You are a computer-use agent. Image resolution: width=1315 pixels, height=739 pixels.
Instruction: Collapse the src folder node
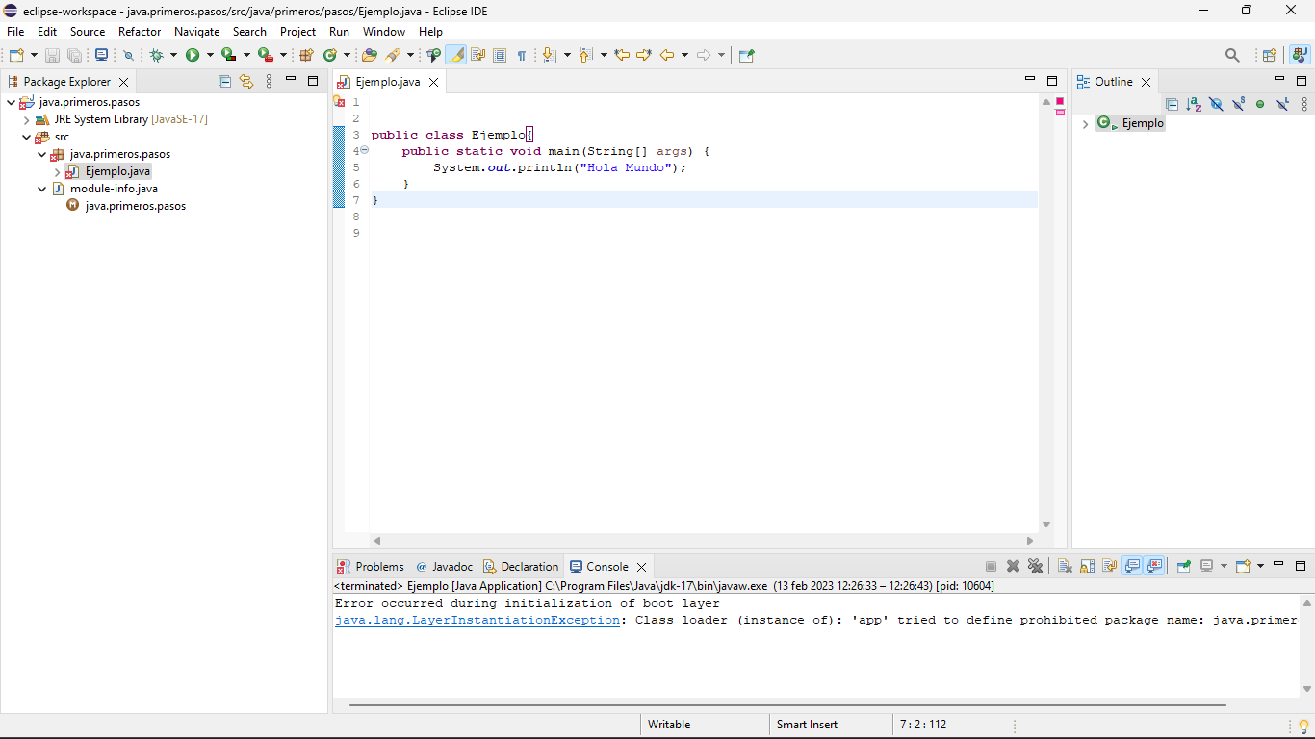tap(26, 137)
